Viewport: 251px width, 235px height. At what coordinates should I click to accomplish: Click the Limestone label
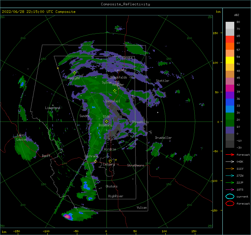click(x=53, y=108)
